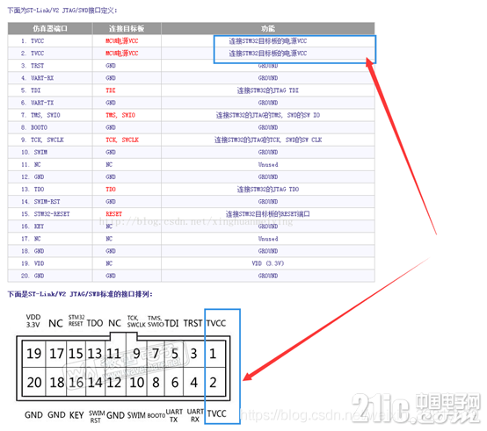Select the '6. UART-TX' port cell
487x431 pixels.
coord(50,103)
